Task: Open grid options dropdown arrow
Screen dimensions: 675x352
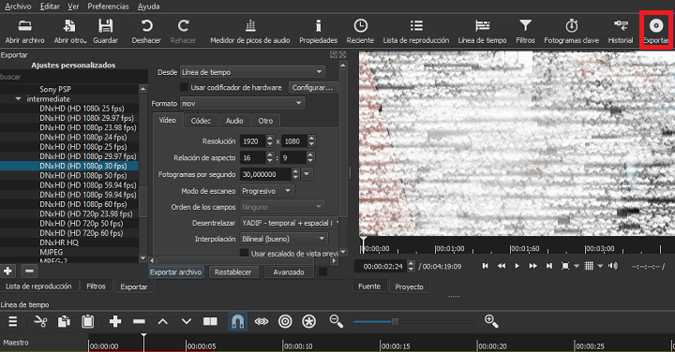Action: (x=600, y=266)
